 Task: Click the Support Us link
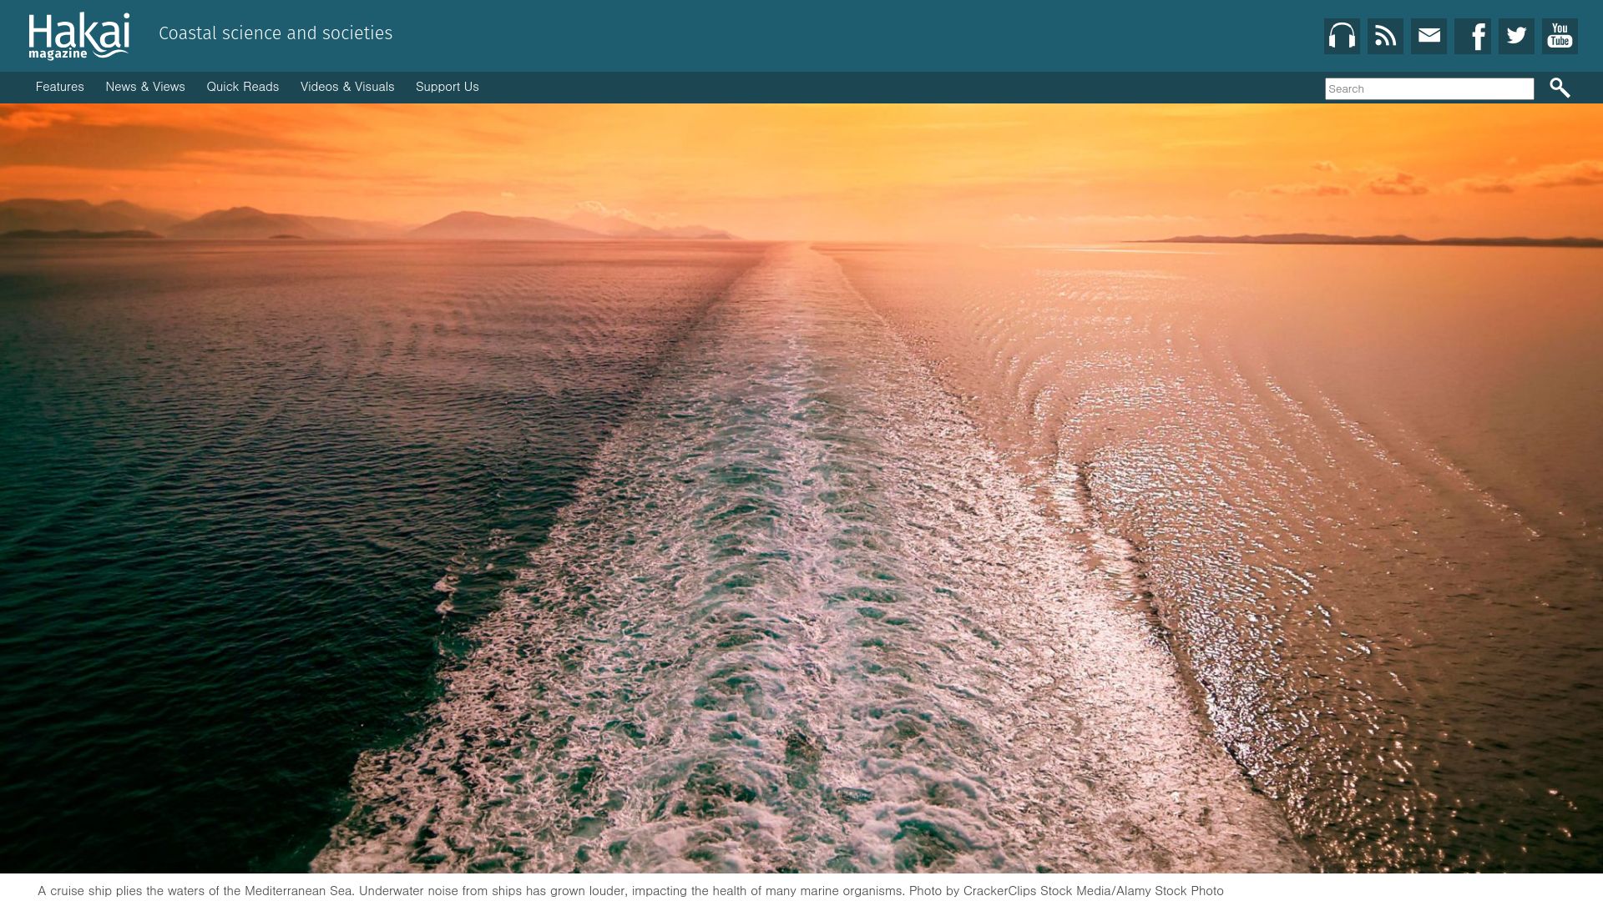coord(448,87)
